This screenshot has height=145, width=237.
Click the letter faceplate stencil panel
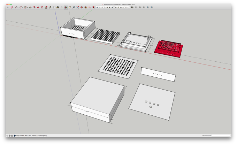(x=118, y=67)
